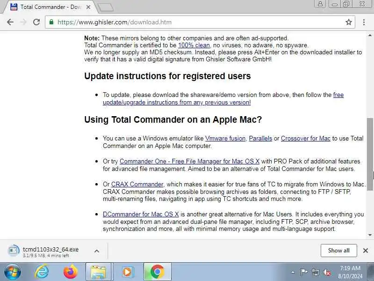Click the muted volume tray icon
The width and height of the screenshot is (374, 281).
point(327,272)
